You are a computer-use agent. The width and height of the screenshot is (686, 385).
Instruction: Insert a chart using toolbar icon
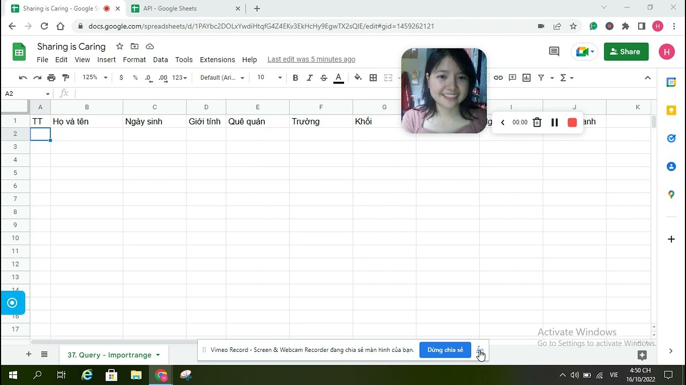[x=527, y=78]
